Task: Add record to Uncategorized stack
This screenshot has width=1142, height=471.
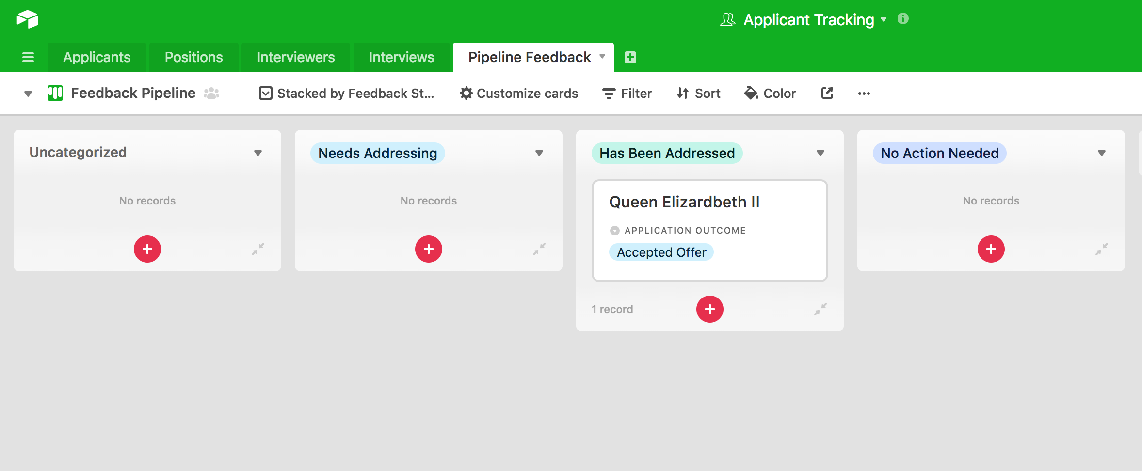Action: pos(147,249)
